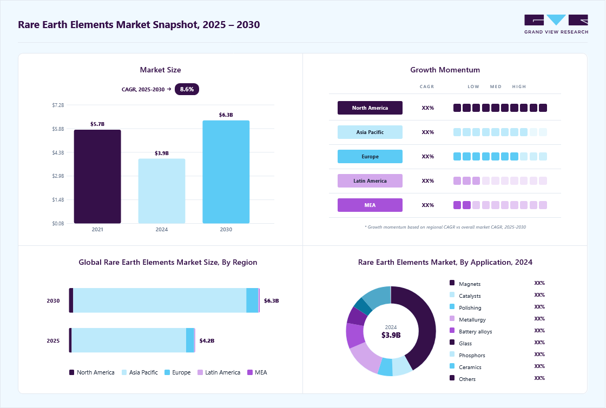Screen dimensions: 606x408
Task: Click the XX% CAGR value for North America
Action: point(428,108)
